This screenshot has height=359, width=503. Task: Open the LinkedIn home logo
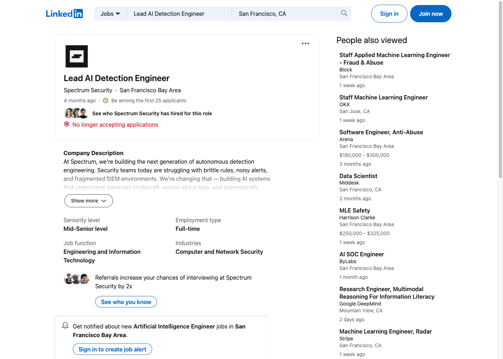coord(64,14)
